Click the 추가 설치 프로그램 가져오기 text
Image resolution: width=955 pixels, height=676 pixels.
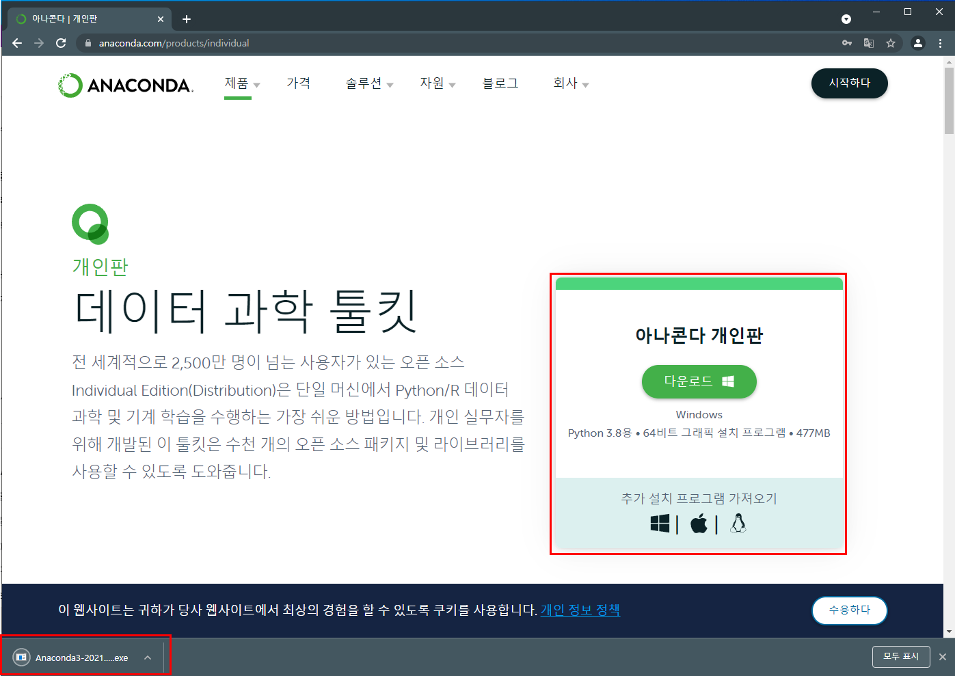(x=699, y=498)
